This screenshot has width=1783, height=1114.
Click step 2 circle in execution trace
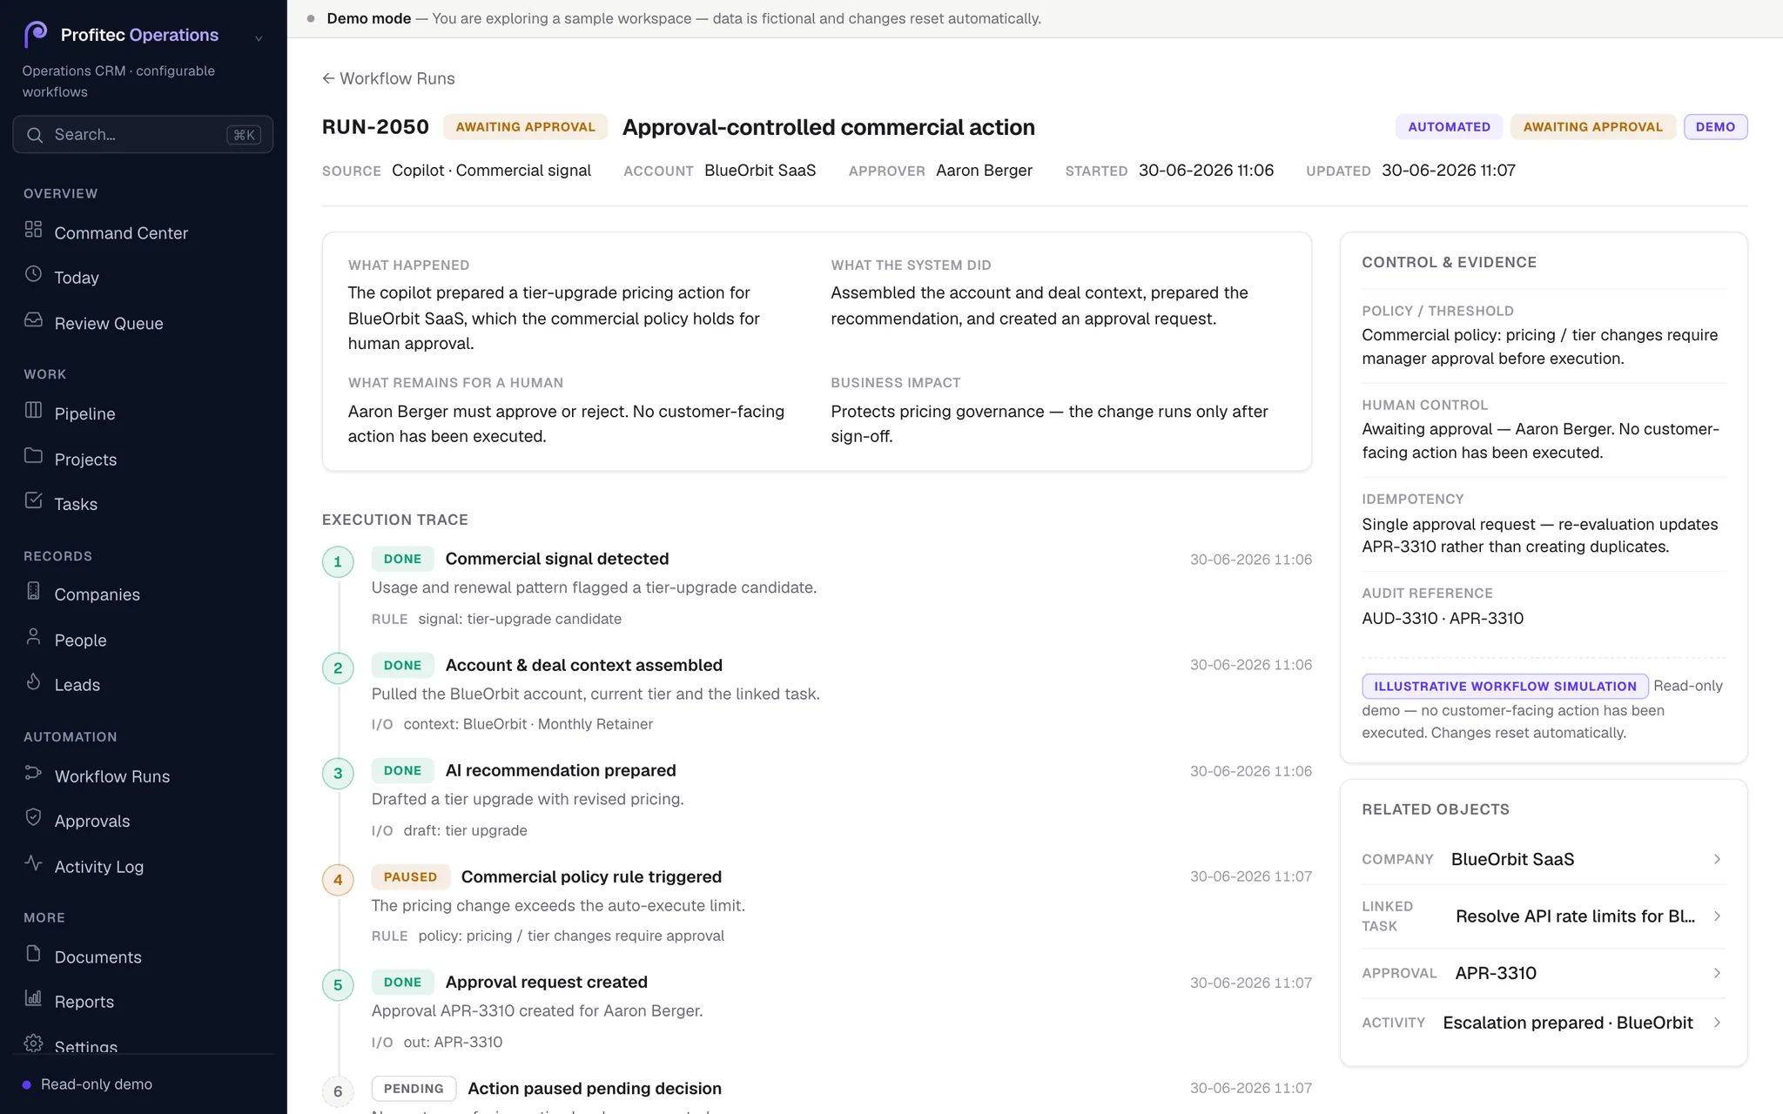coord(338,668)
